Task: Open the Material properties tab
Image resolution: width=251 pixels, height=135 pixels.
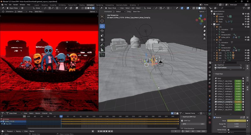Action: 210,117
